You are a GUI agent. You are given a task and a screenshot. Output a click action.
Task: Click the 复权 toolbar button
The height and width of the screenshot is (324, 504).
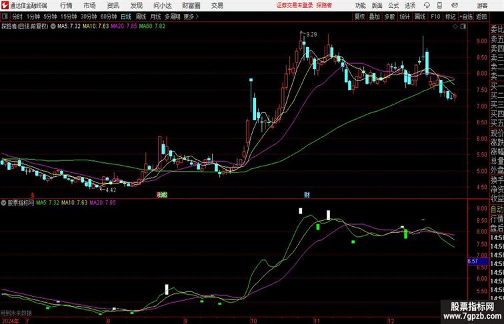[x=360, y=17]
